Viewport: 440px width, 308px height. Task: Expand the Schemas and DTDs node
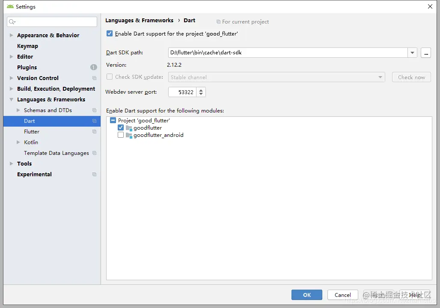tap(18, 110)
